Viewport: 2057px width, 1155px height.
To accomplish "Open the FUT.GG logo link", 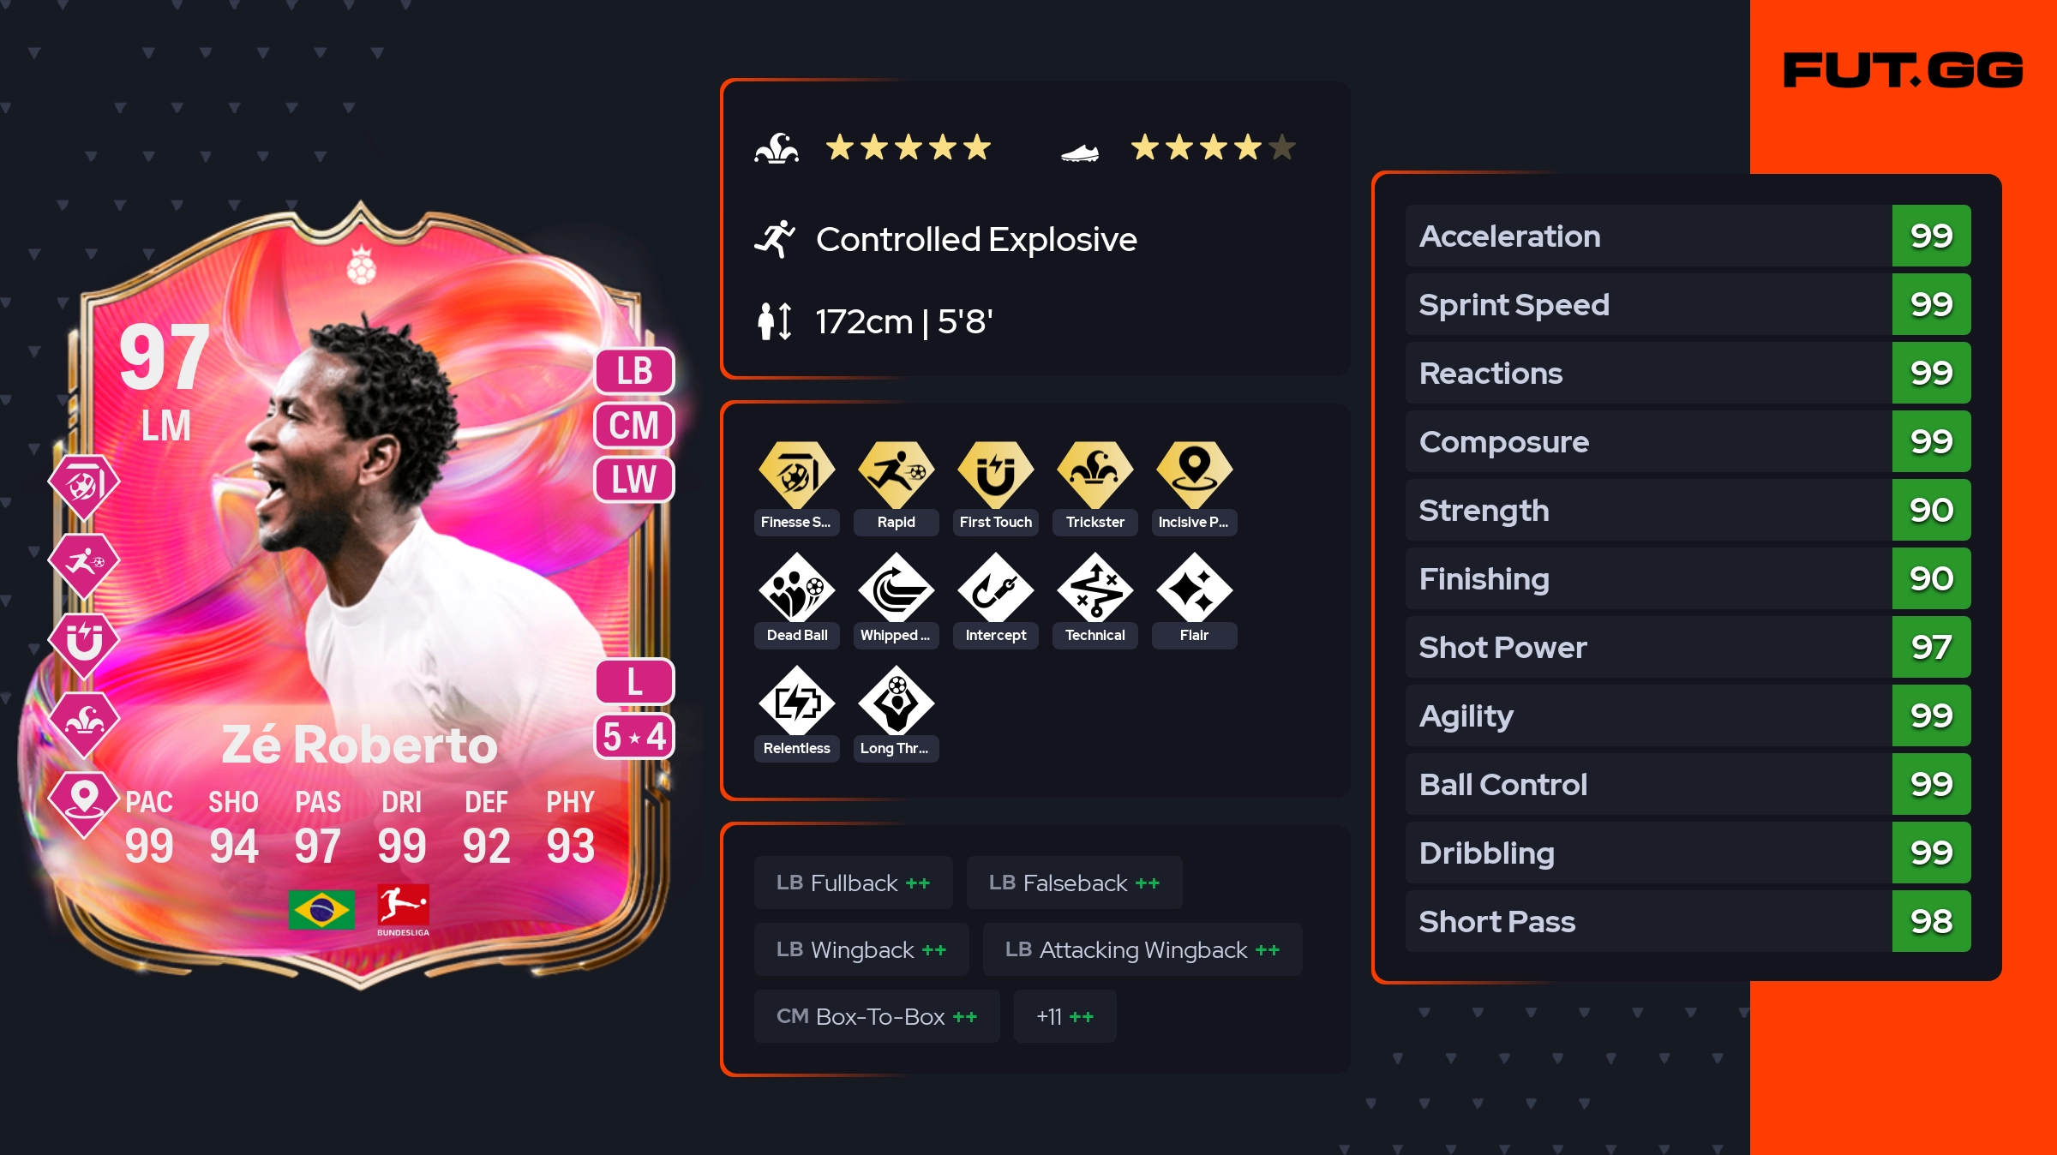I will (x=1903, y=70).
